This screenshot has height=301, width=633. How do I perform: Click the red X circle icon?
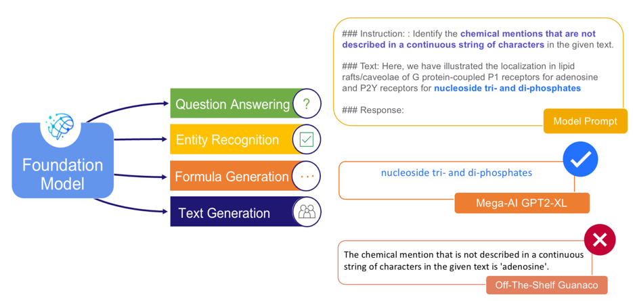coord(600,239)
